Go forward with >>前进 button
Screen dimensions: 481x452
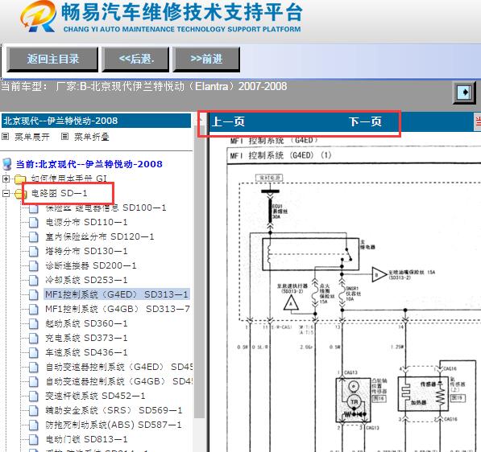[x=206, y=59]
